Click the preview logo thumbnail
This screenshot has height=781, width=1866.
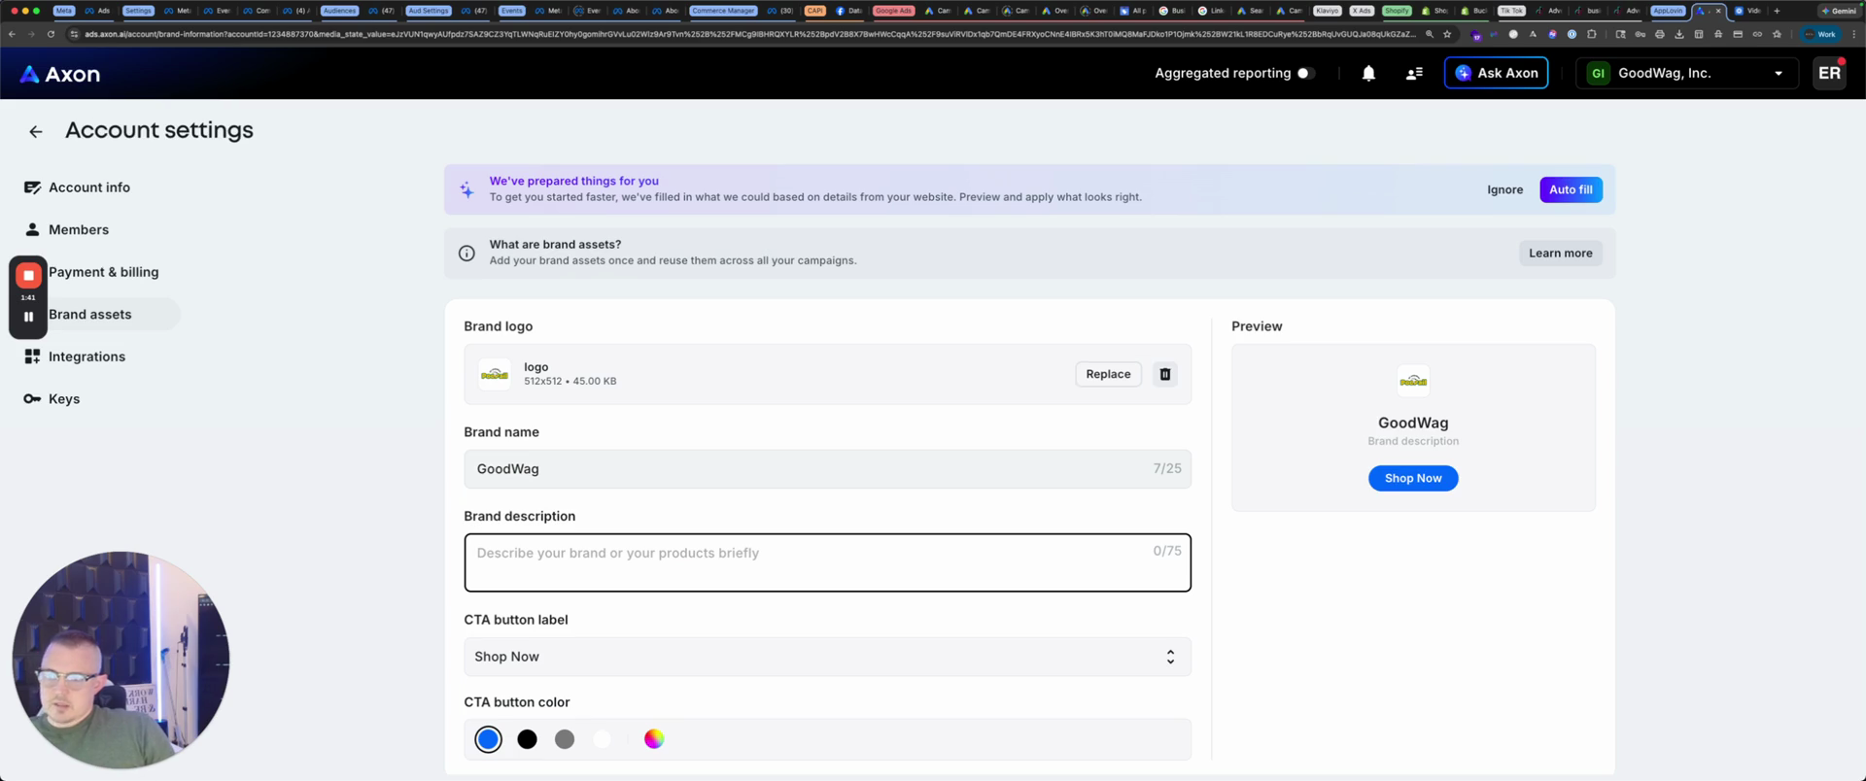[1413, 381]
